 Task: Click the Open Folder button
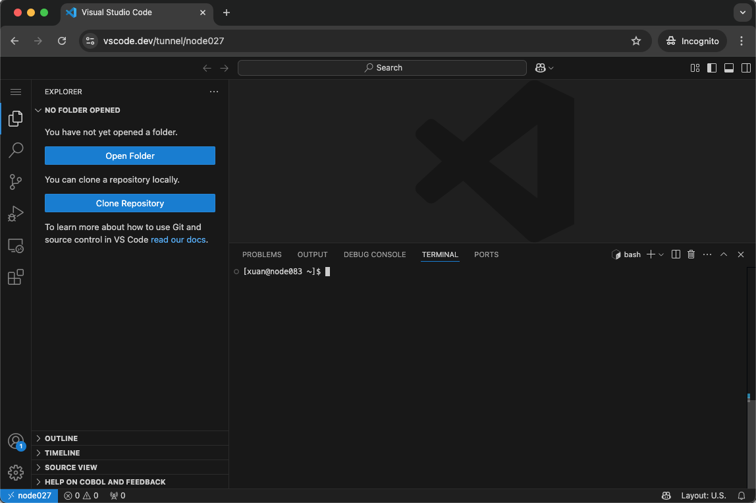tap(130, 156)
